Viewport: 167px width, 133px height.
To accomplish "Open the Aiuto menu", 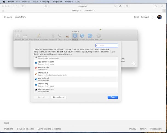I will [78, 2].
